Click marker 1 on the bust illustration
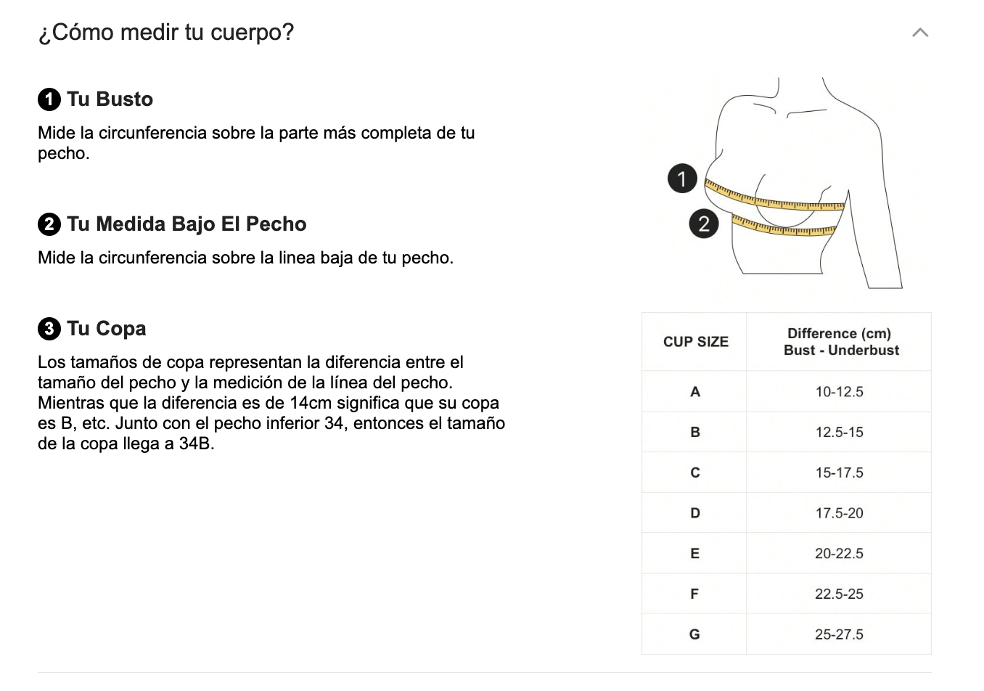Image resolution: width=984 pixels, height=691 pixels. point(681,179)
